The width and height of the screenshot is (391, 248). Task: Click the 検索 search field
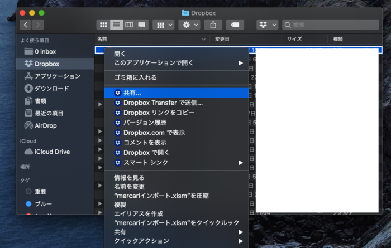(x=333, y=25)
